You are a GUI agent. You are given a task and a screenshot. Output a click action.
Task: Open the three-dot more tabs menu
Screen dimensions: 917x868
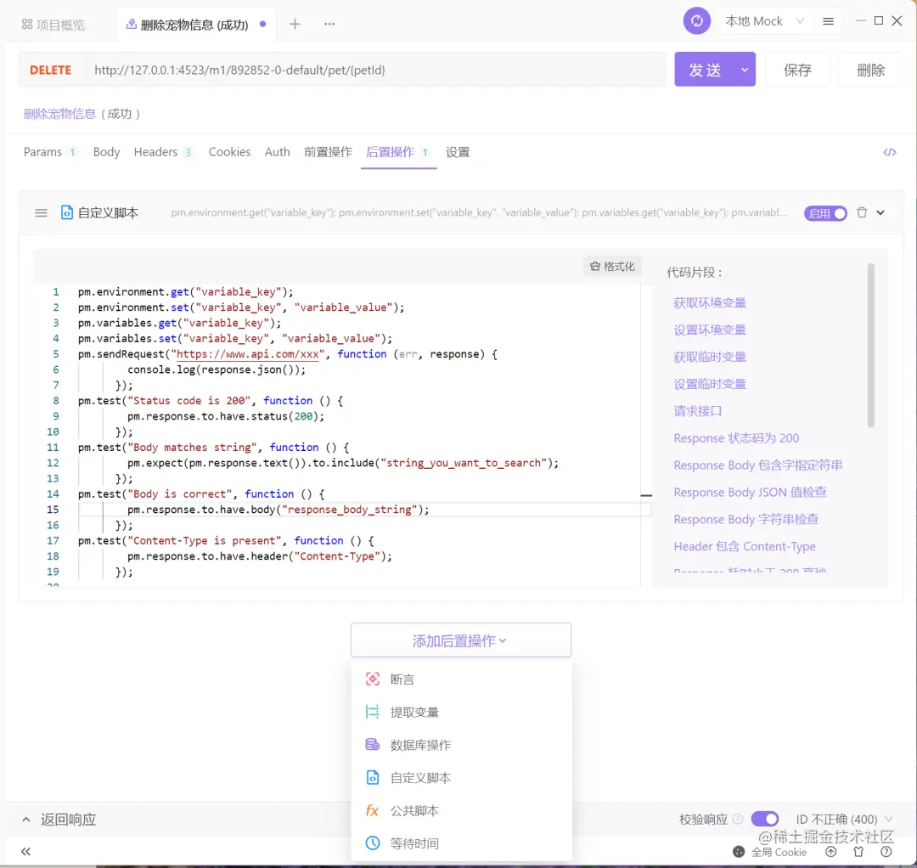point(329,24)
